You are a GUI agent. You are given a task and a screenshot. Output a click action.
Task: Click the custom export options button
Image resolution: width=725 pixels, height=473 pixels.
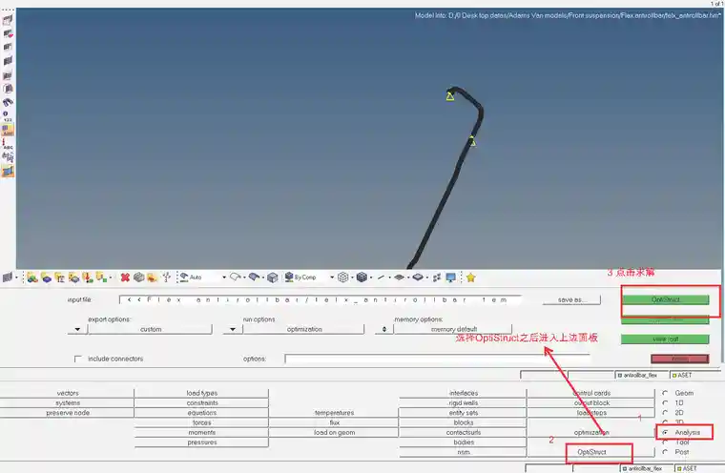click(x=151, y=329)
